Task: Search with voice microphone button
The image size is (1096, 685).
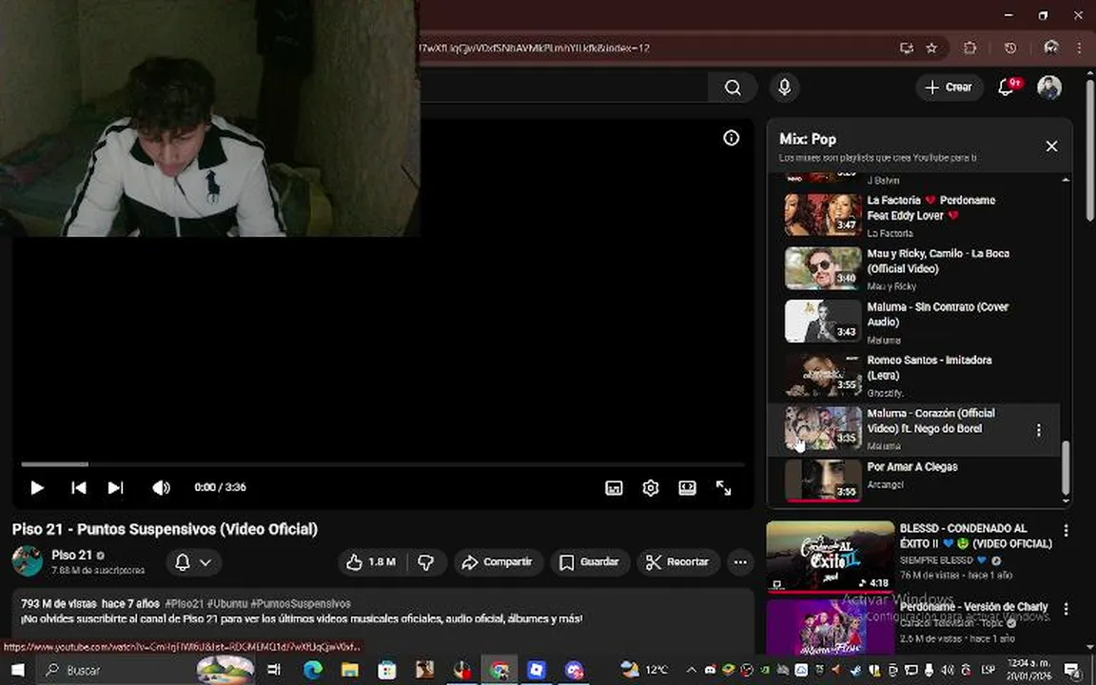Action: coord(785,88)
